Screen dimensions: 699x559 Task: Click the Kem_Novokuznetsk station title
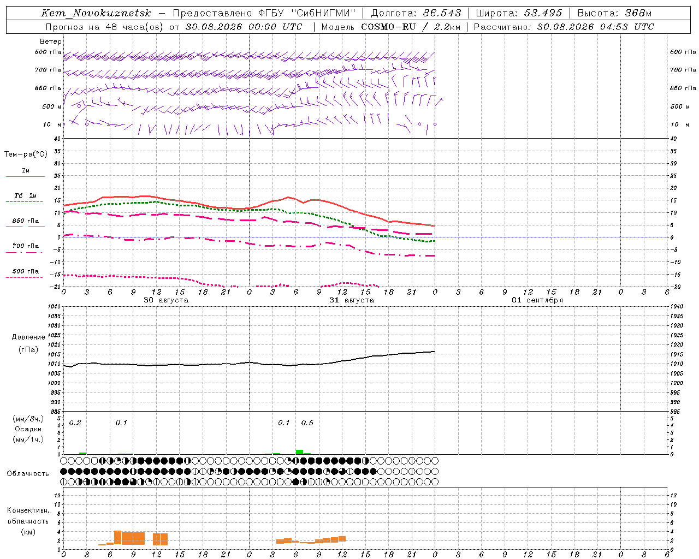pos(97,13)
